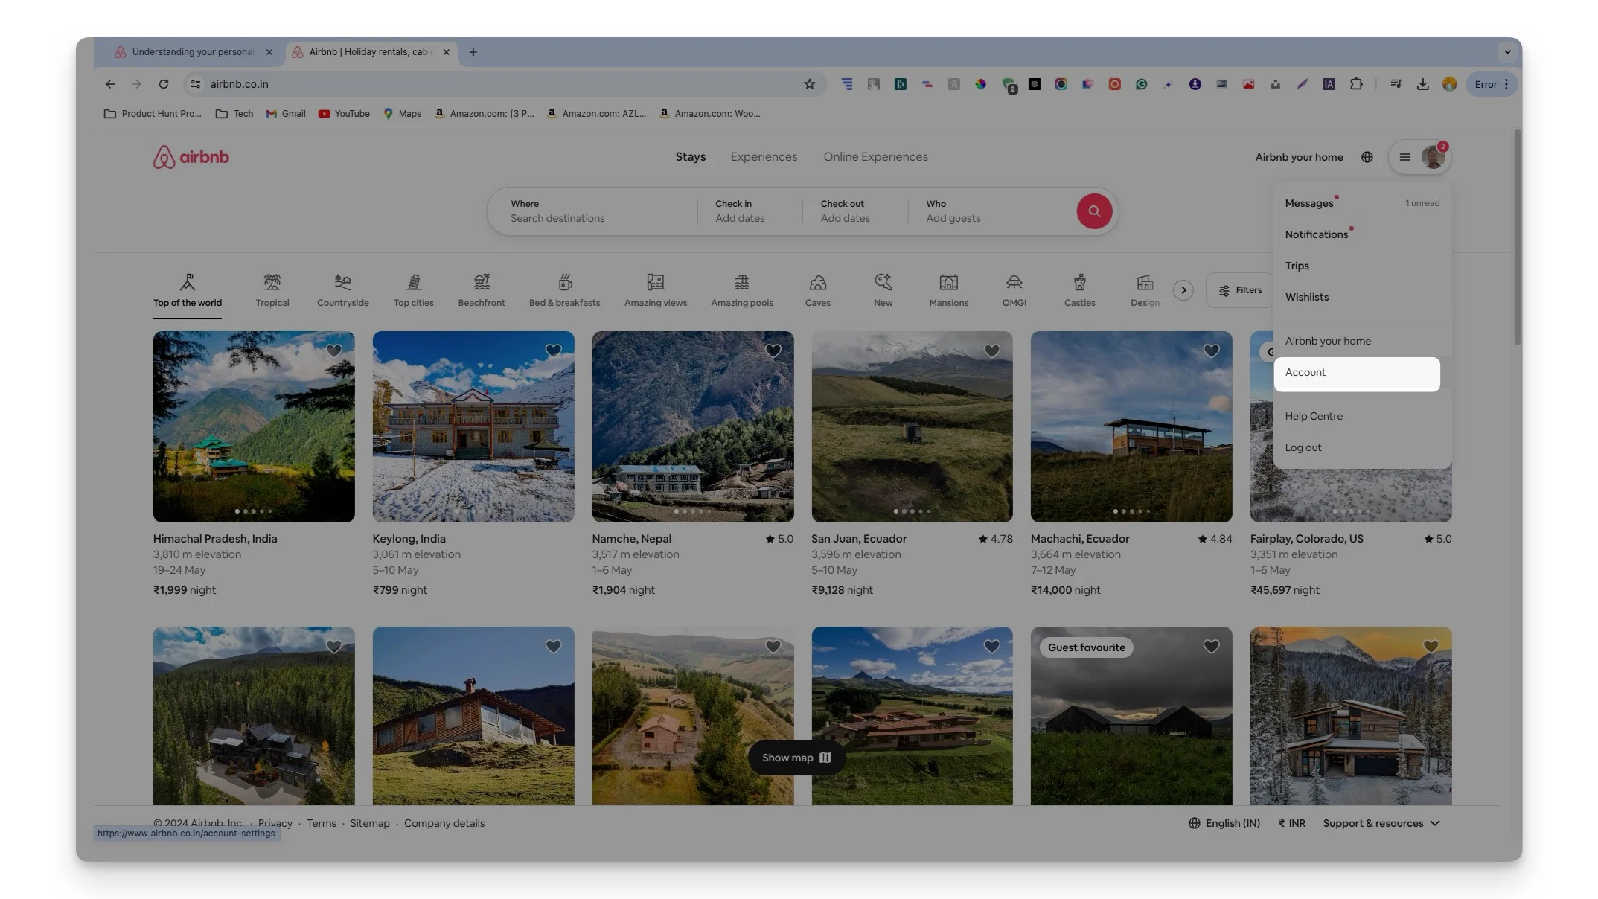Viewport: 1598px width, 899px height.
Task: Click the red search magnifier button
Action: click(1094, 211)
